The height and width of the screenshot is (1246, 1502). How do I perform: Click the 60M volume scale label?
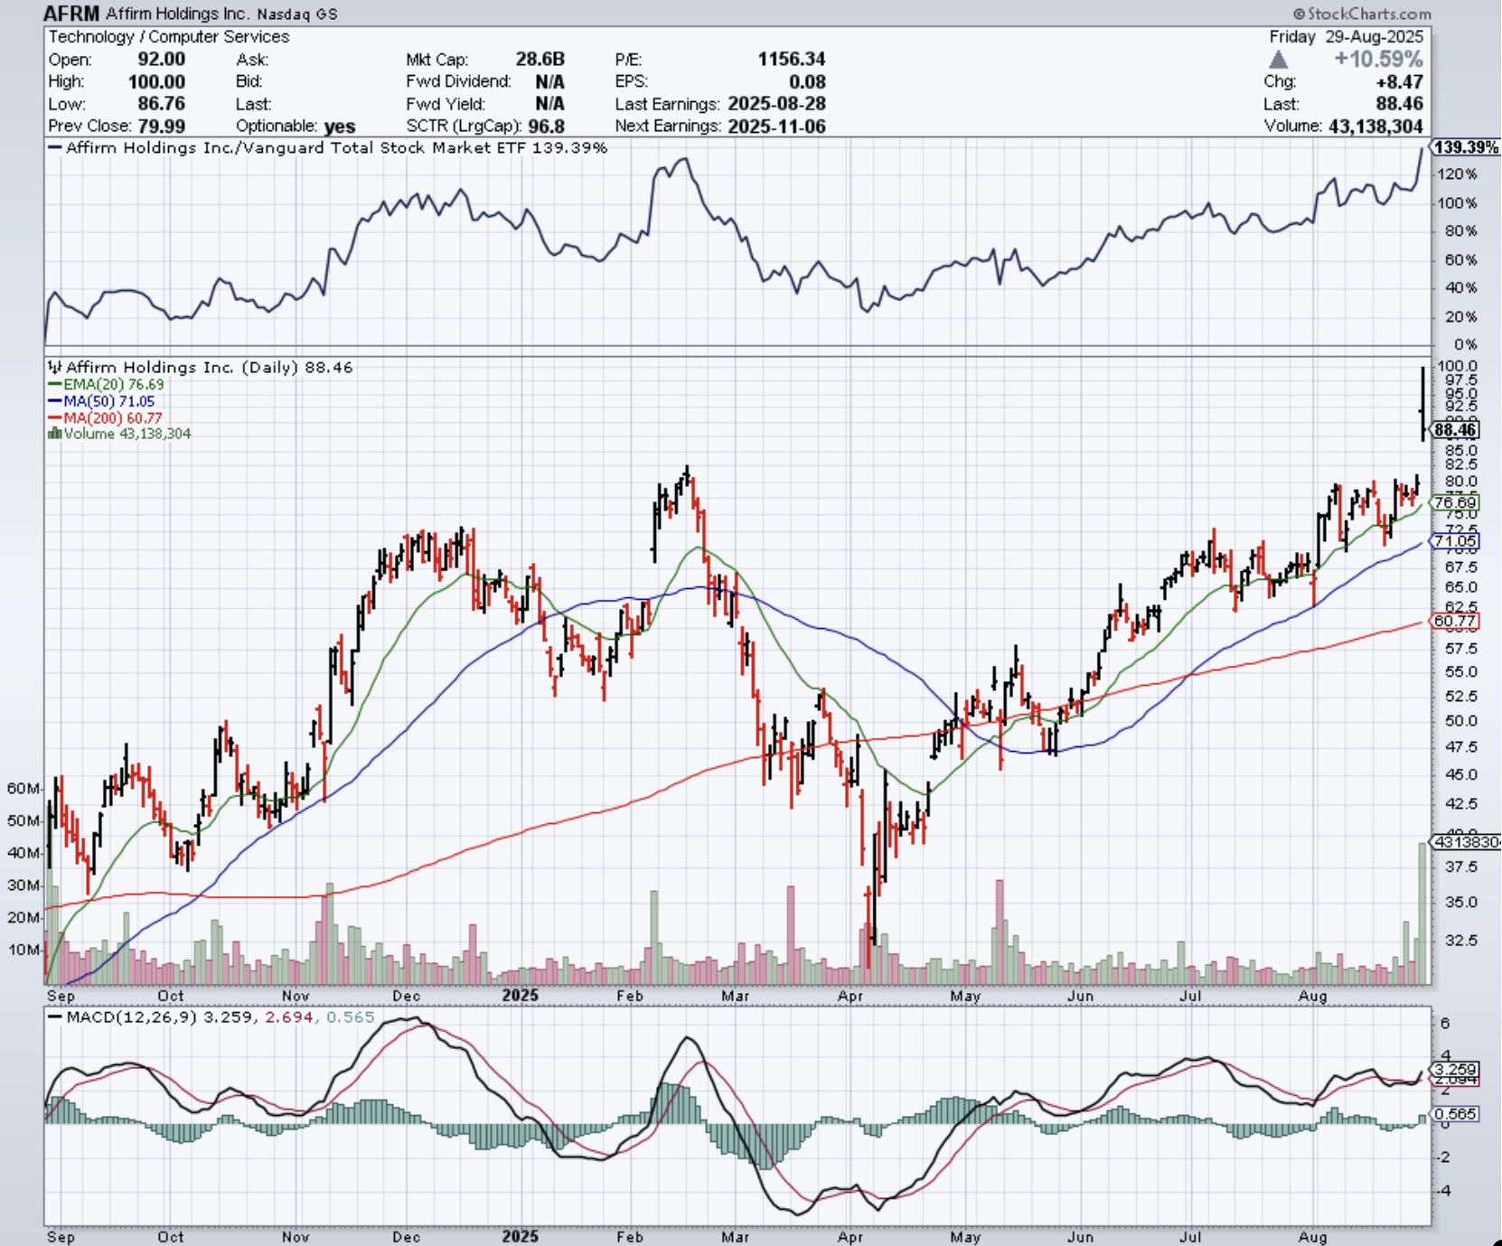pos(23,788)
